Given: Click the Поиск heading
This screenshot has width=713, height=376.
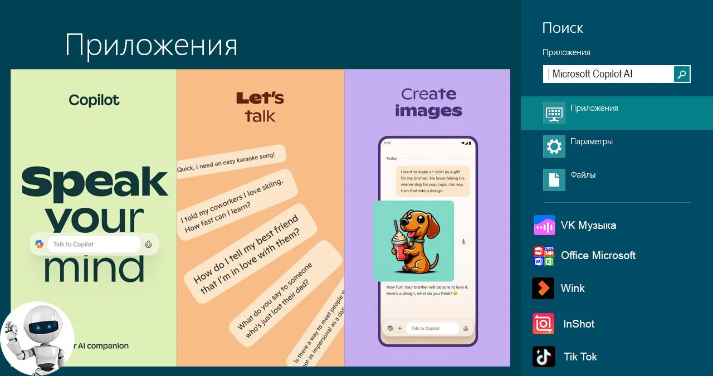Looking at the screenshot, I should pos(563,28).
